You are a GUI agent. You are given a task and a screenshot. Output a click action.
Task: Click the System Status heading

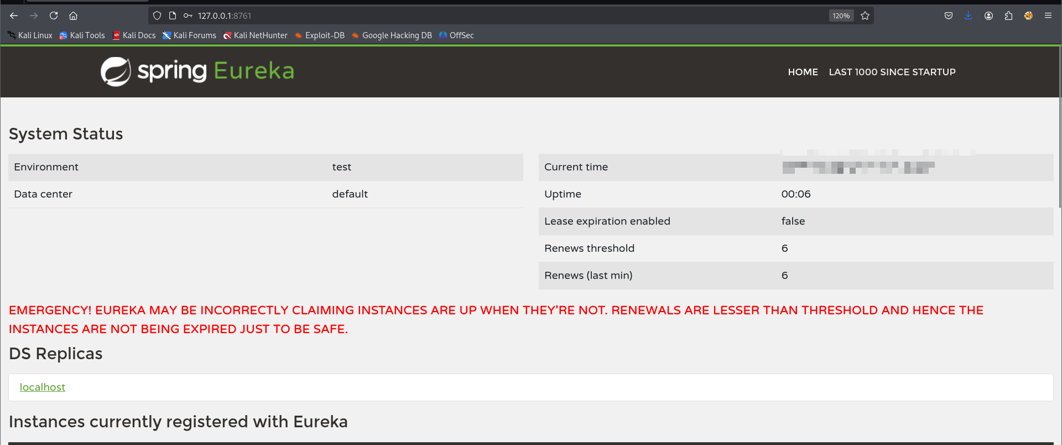click(x=66, y=134)
